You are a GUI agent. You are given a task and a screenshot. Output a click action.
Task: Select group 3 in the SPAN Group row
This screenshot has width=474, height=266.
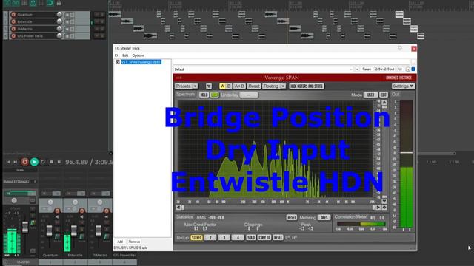coord(224,238)
